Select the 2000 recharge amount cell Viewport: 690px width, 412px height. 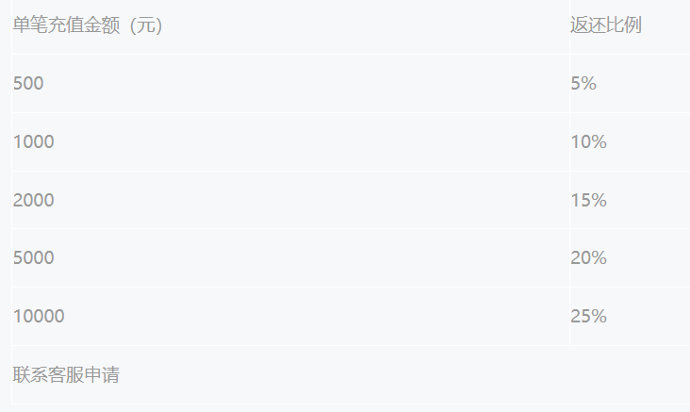(34, 200)
